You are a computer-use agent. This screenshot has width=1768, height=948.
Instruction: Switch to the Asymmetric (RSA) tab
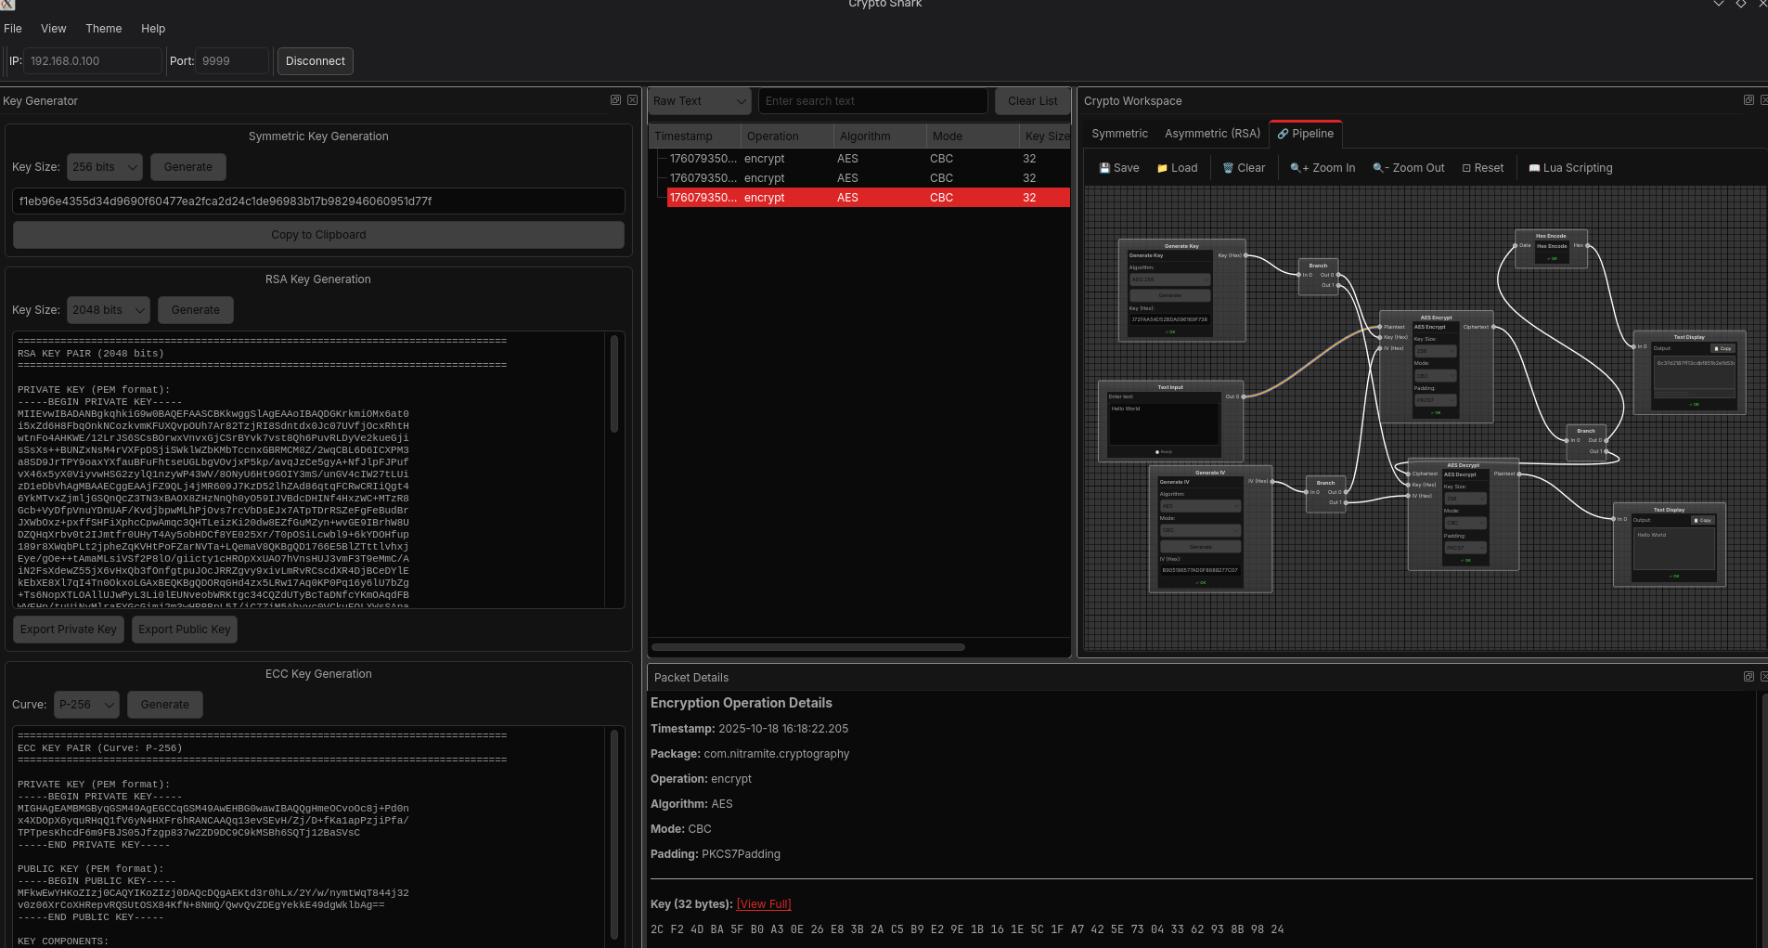[1211, 133]
